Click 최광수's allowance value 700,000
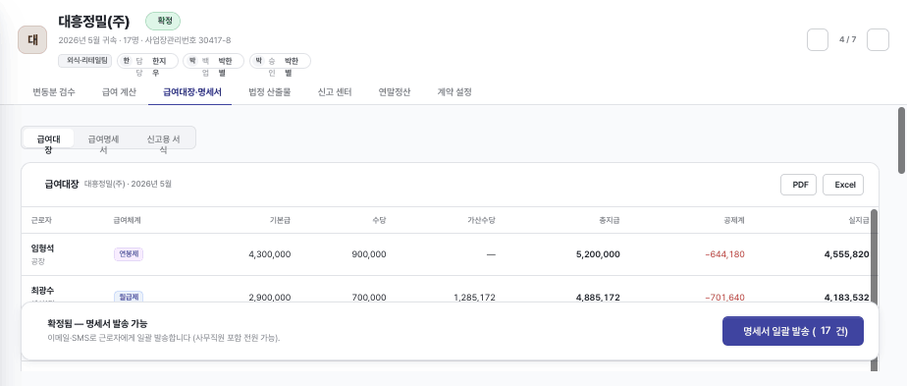The width and height of the screenshot is (907, 386). pos(368,298)
